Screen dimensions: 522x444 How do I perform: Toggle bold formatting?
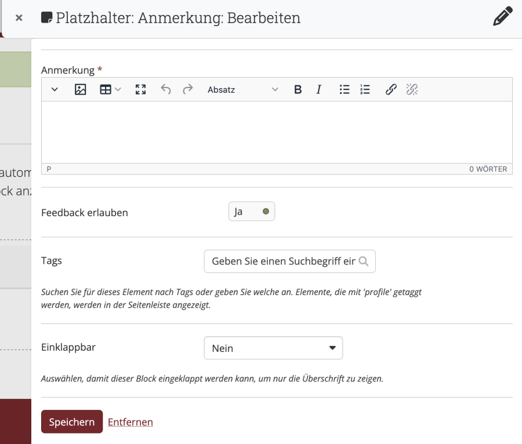(298, 90)
